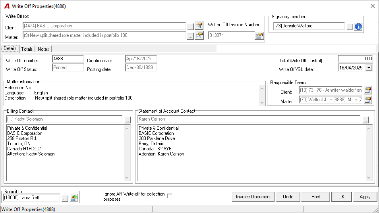Open Matter properties icon beside portfolio 100 matter
Viewport: 379px width, 213px height.
click(x=199, y=35)
